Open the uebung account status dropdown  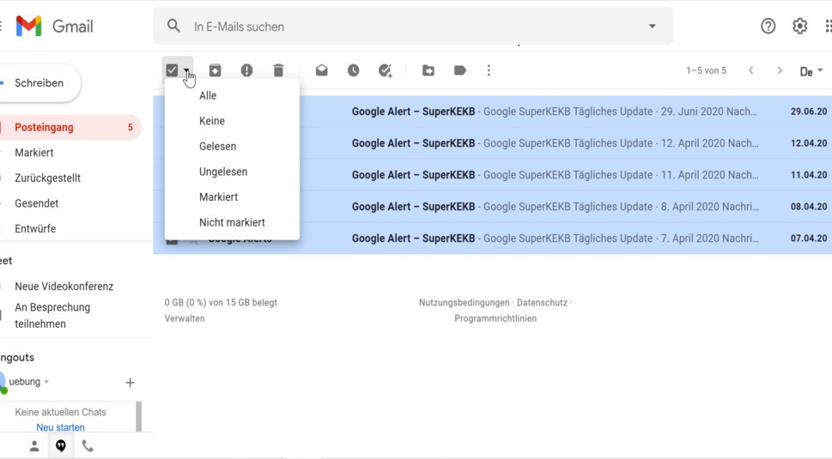tap(46, 382)
